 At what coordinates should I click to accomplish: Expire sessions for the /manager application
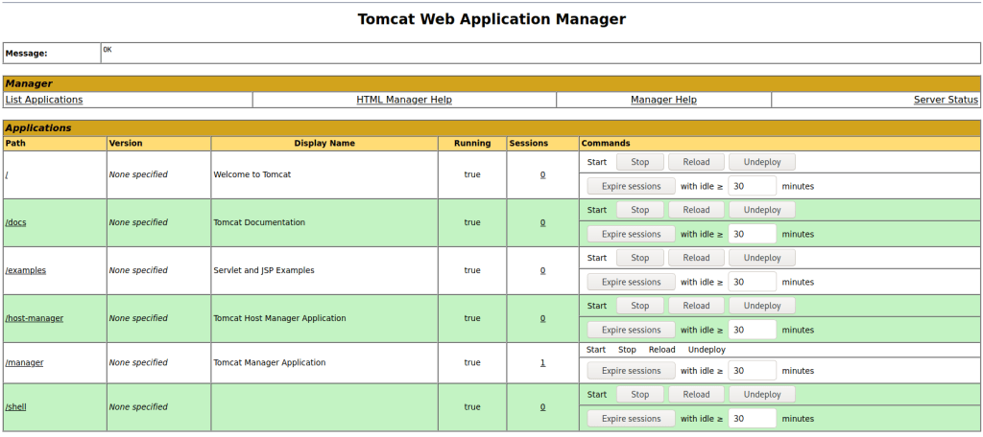(631, 371)
